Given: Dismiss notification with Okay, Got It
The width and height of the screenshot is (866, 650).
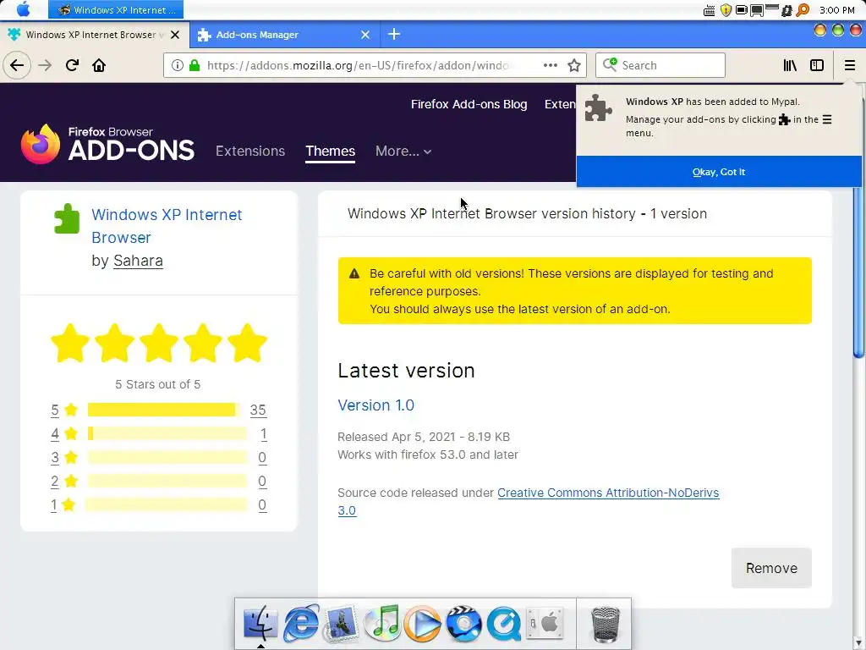Looking at the screenshot, I should point(719,172).
